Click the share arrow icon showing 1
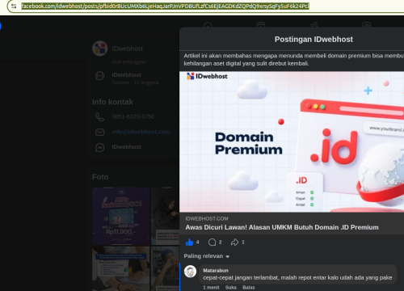 (x=234, y=242)
